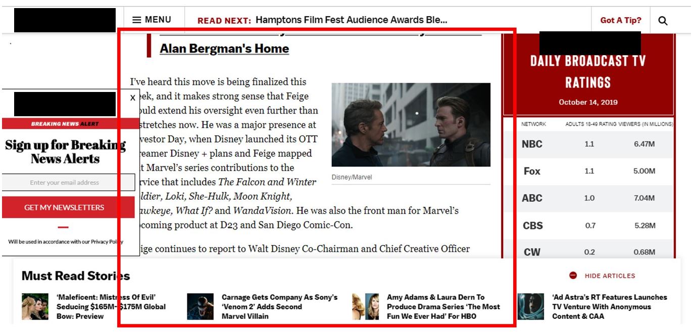Click the Avengers Disney/Marvel article image
The width and height of the screenshot is (693, 333).
411,125
